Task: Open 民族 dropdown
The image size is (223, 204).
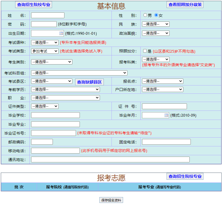Action: point(156,24)
